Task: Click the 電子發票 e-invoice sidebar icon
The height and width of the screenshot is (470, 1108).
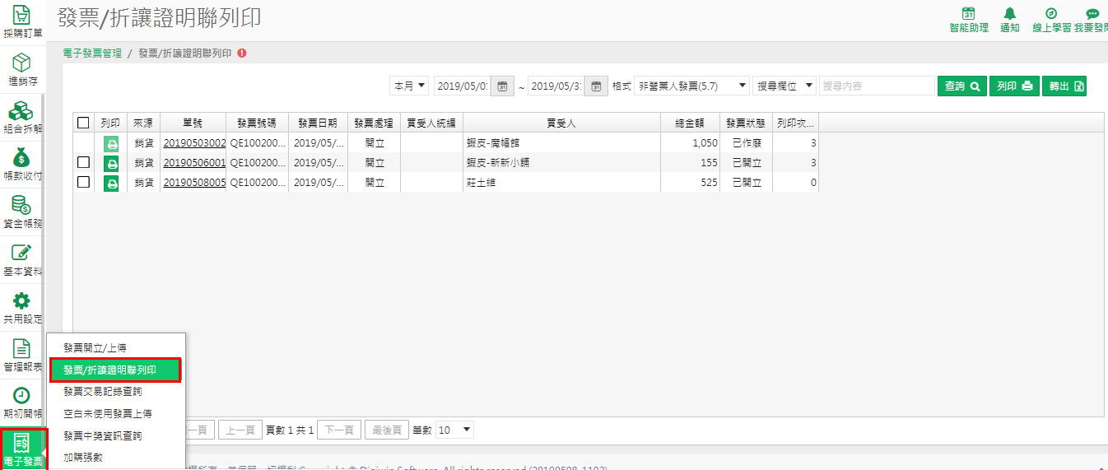Action: pyautogui.click(x=23, y=449)
